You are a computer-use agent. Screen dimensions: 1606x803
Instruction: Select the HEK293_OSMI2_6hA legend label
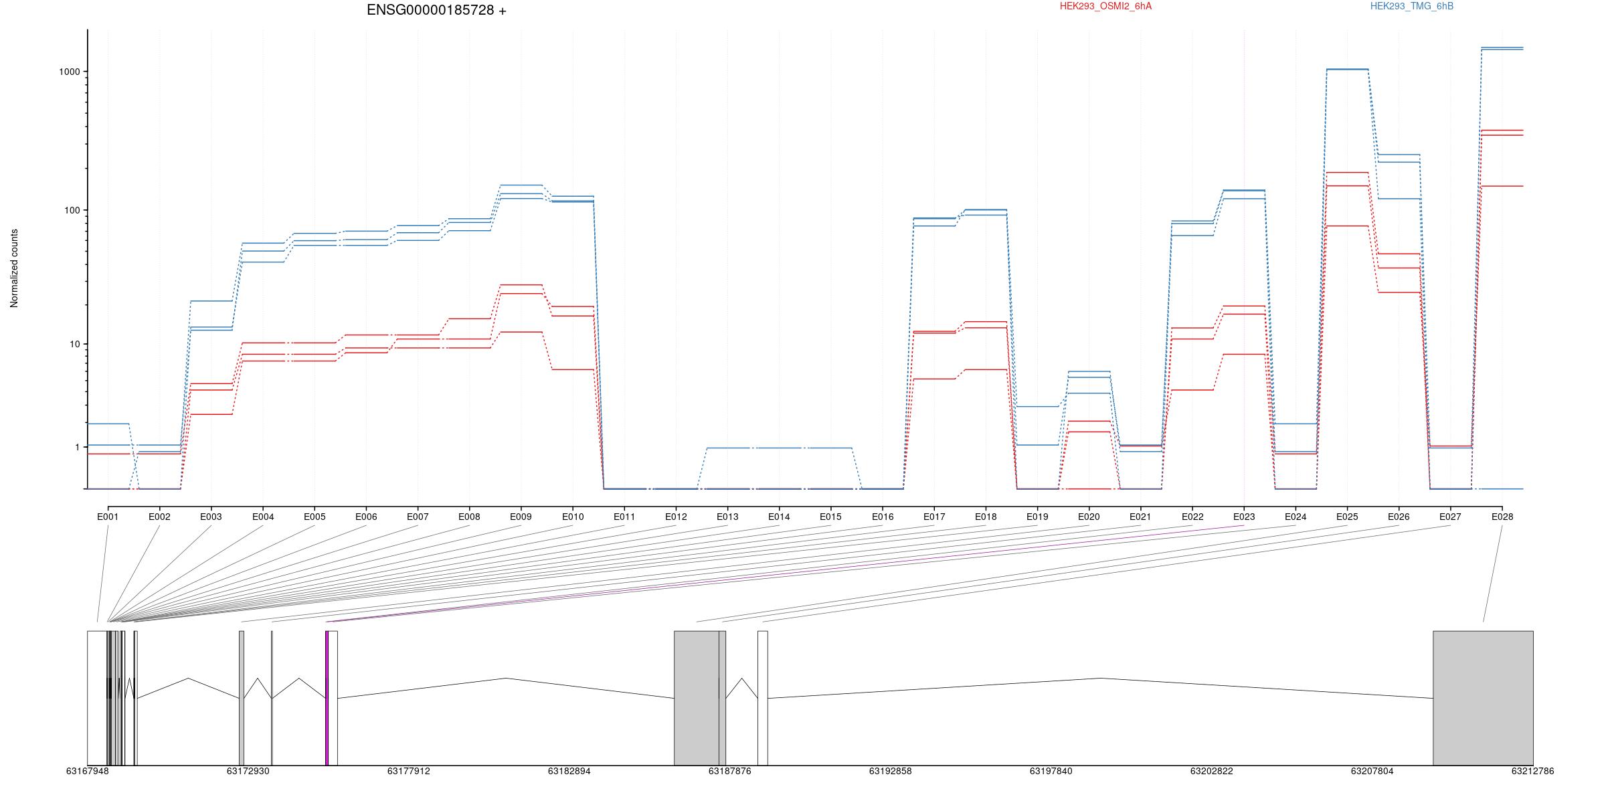pos(1105,6)
